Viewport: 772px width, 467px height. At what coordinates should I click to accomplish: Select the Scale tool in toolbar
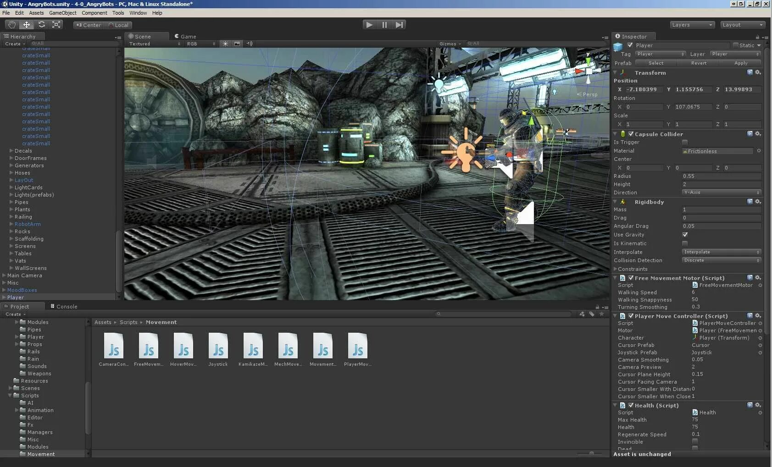(56, 25)
